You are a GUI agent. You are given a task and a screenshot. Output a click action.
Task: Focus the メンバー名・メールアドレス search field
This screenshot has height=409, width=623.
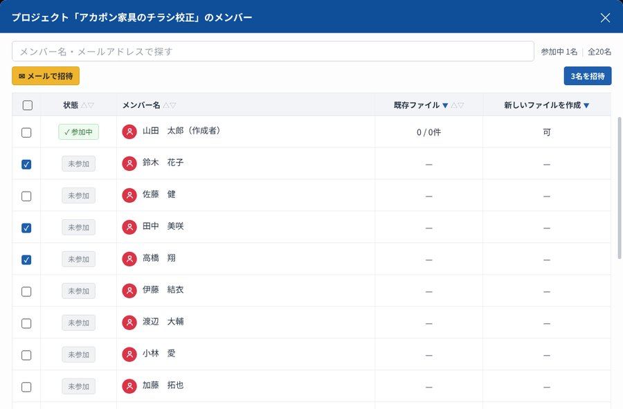[x=273, y=51]
